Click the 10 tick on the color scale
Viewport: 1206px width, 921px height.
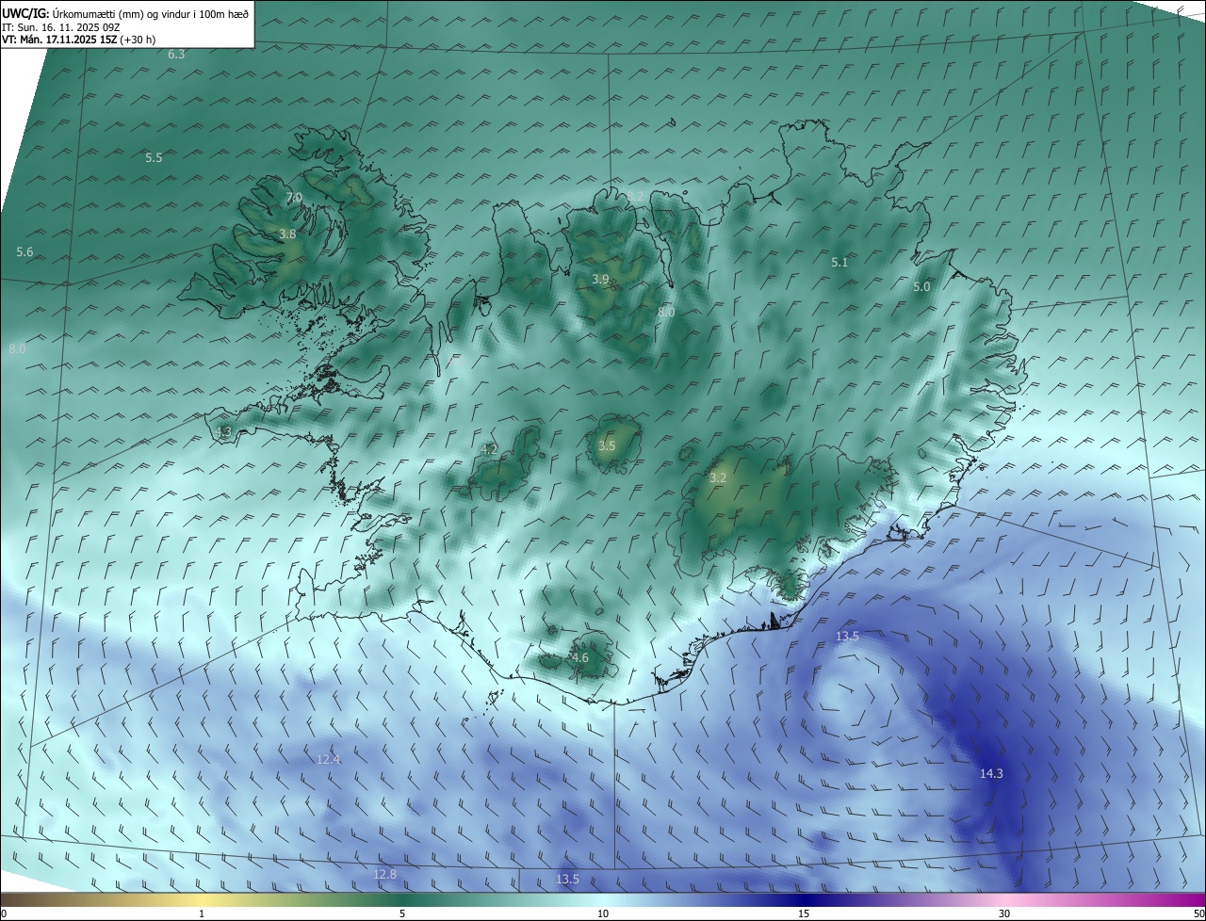tap(603, 913)
